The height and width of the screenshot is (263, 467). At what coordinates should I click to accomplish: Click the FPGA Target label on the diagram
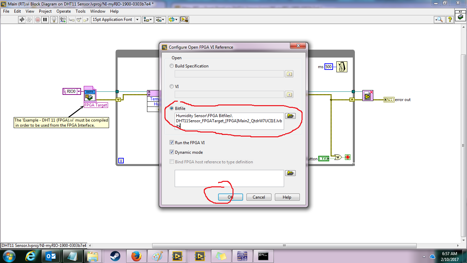[96, 105]
